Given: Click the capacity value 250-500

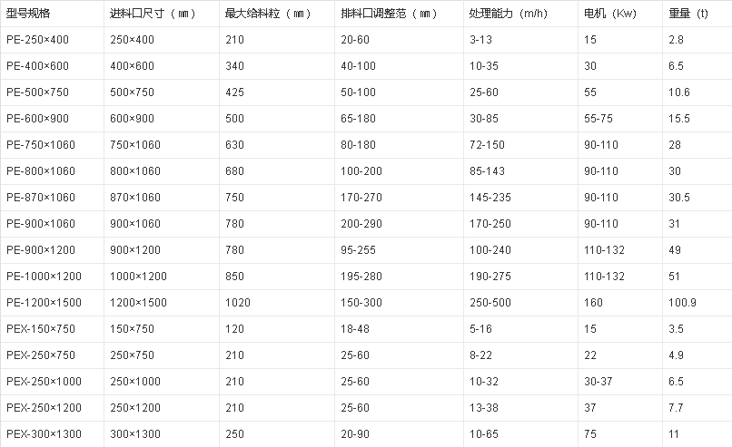Looking at the screenshot, I should (x=490, y=303).
